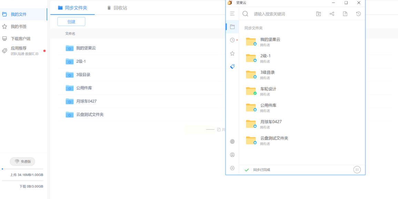Image resolution: width=398 pixels, height=199 pixels.
Task: Click 文件名 column header
Action: (x=70, y=34)
